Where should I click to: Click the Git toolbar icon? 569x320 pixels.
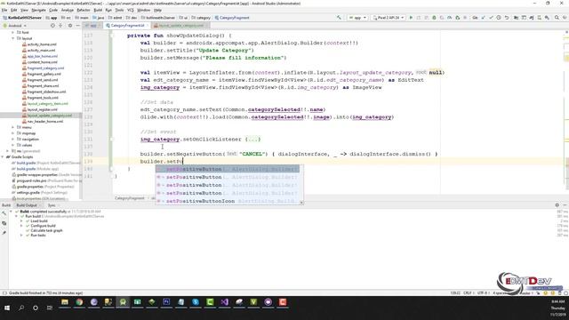pos(475,18)
